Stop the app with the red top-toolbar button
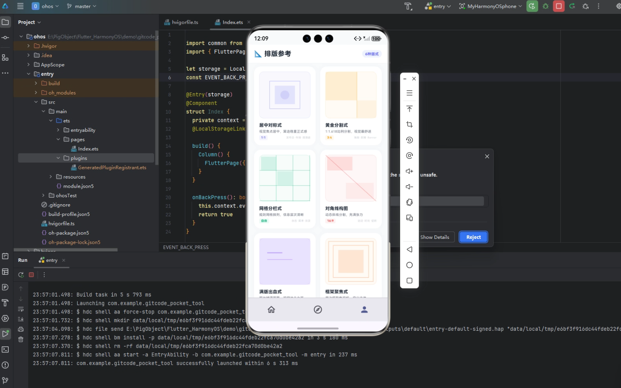 (559, 6)
